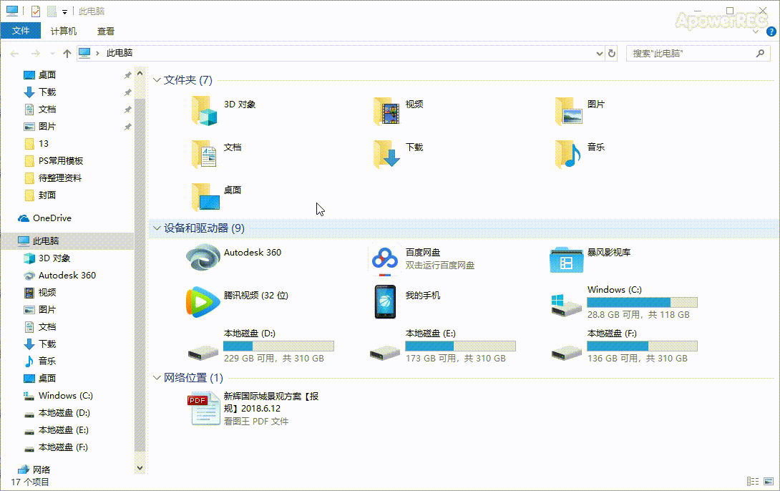The height and width of the screenshot is (491, 780).
Task: Select the 3D 对象 folder icon
Action: click(x=205, y=110)
